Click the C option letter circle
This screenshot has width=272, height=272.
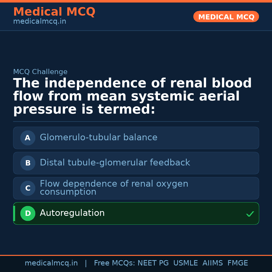[28, 188]
